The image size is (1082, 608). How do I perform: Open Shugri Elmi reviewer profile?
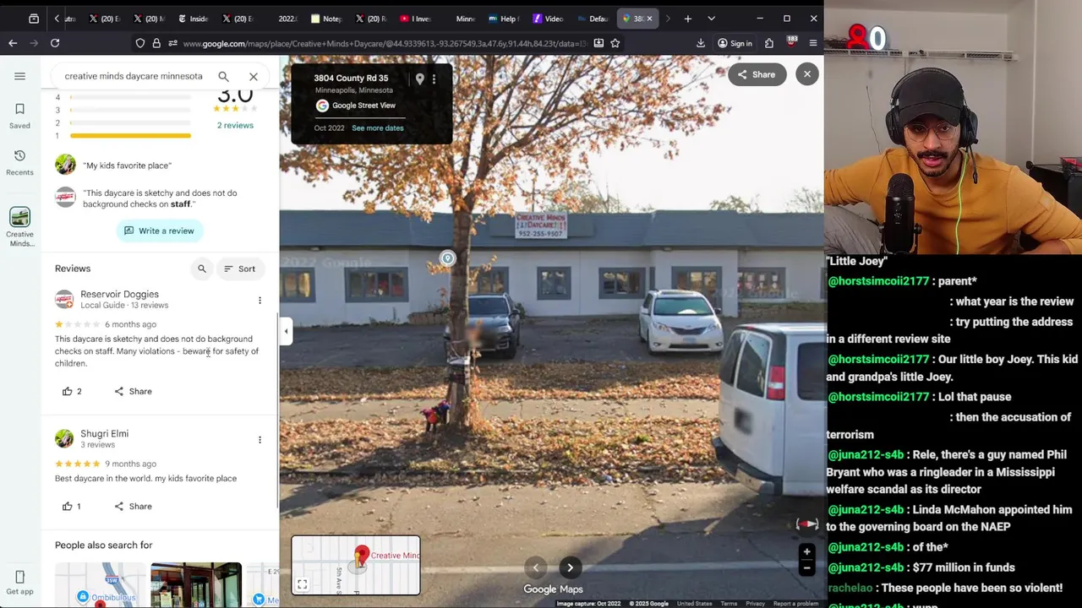point(104,433)
